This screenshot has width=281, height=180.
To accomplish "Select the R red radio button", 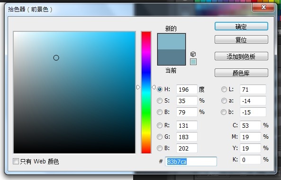I will click(160, 125).
